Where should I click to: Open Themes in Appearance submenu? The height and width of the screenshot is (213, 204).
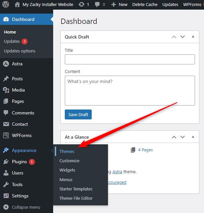click(x=67, y=152)
